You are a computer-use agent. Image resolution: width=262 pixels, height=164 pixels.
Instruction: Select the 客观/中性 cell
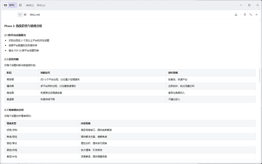[x=42, y=156]
